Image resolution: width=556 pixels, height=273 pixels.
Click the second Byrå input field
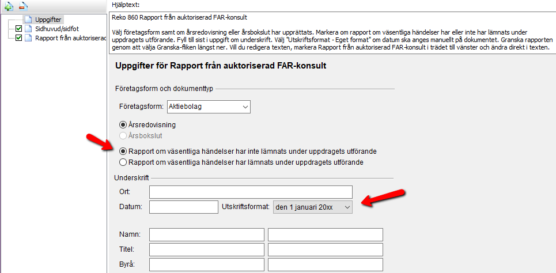(x=326, y=265)
